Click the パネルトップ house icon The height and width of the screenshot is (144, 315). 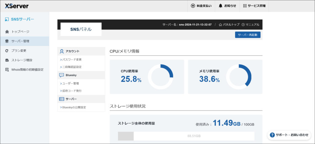pyautogui.click(x=220, y=25)
